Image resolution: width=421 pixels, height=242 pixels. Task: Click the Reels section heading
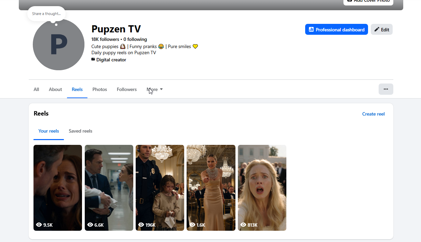coord(41,114)
